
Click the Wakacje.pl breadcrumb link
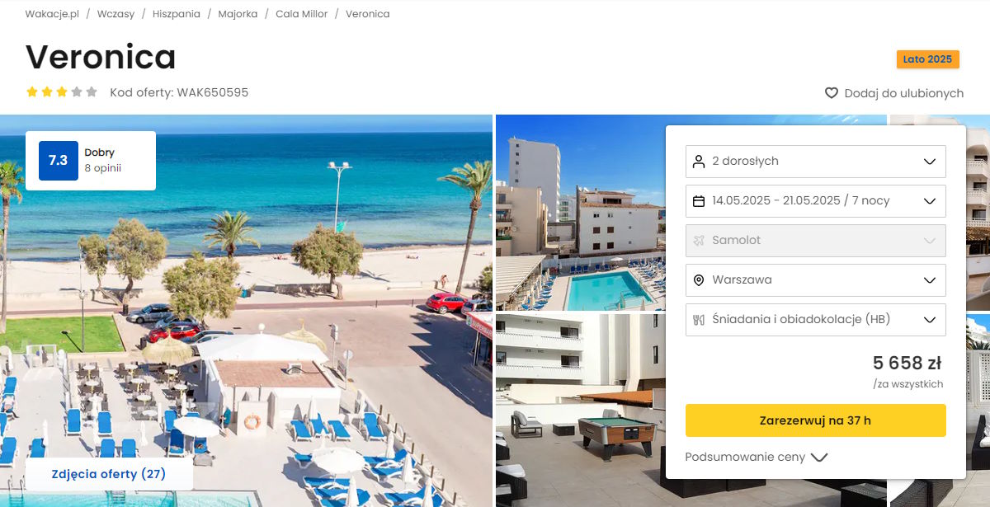tap(52, 14)
